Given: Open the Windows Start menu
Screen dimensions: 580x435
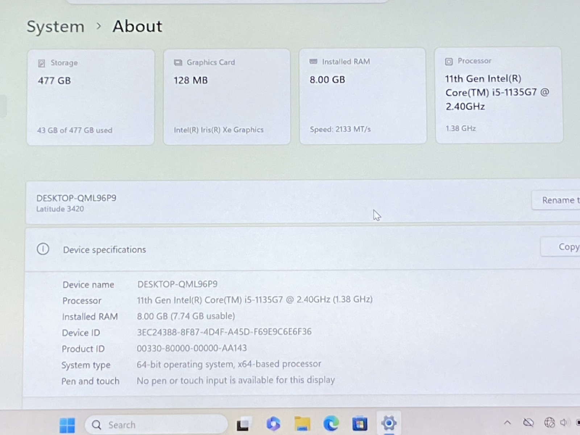Looking at the screenshot, I should [67, 425].
